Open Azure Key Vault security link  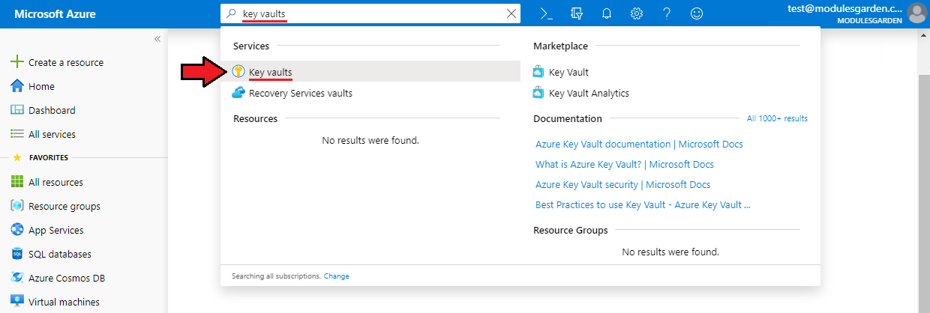tap(622, 184)
